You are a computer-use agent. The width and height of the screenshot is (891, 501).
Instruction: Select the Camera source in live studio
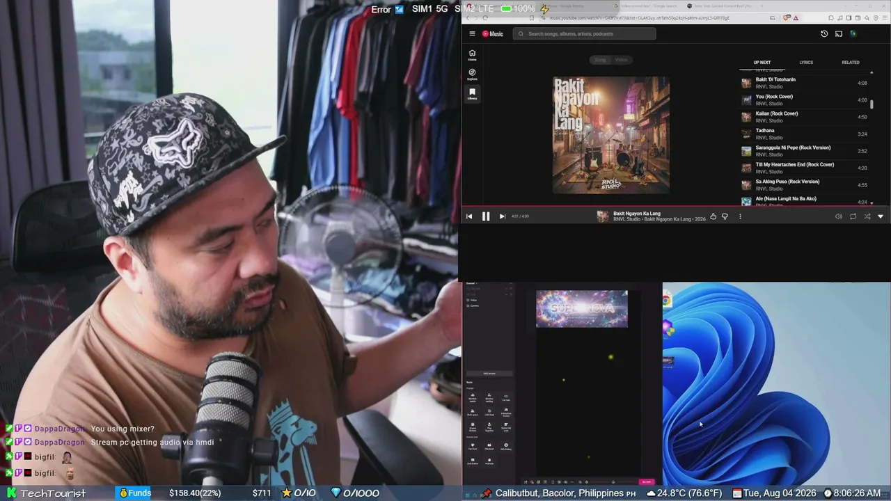click(x=474, y=306)
